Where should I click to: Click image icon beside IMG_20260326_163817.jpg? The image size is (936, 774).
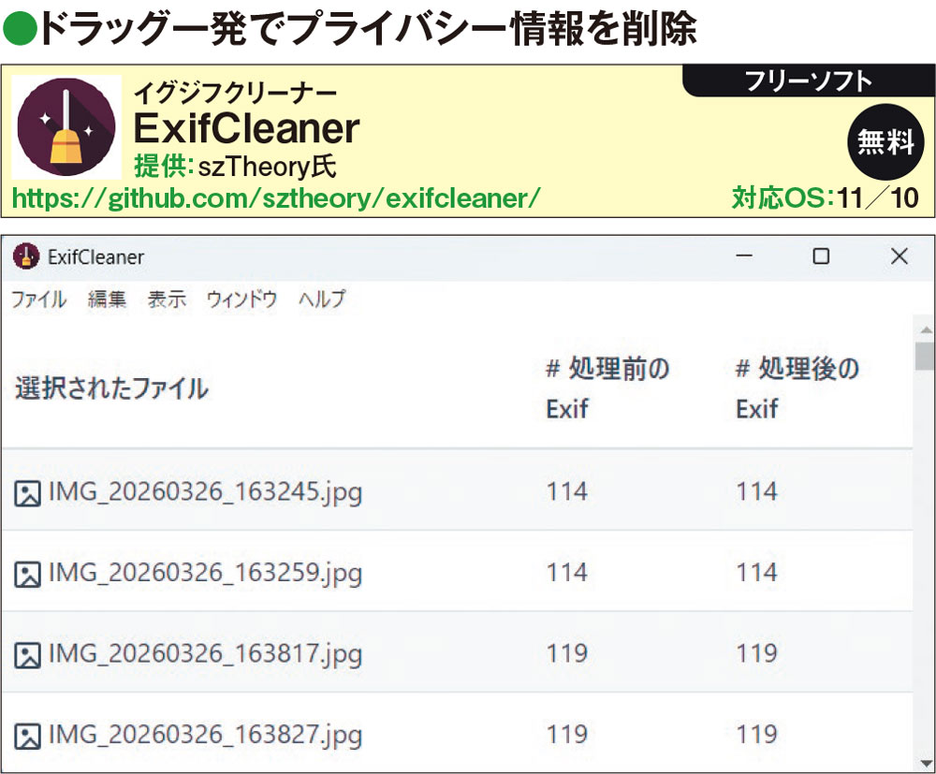[x=27, y=655]
